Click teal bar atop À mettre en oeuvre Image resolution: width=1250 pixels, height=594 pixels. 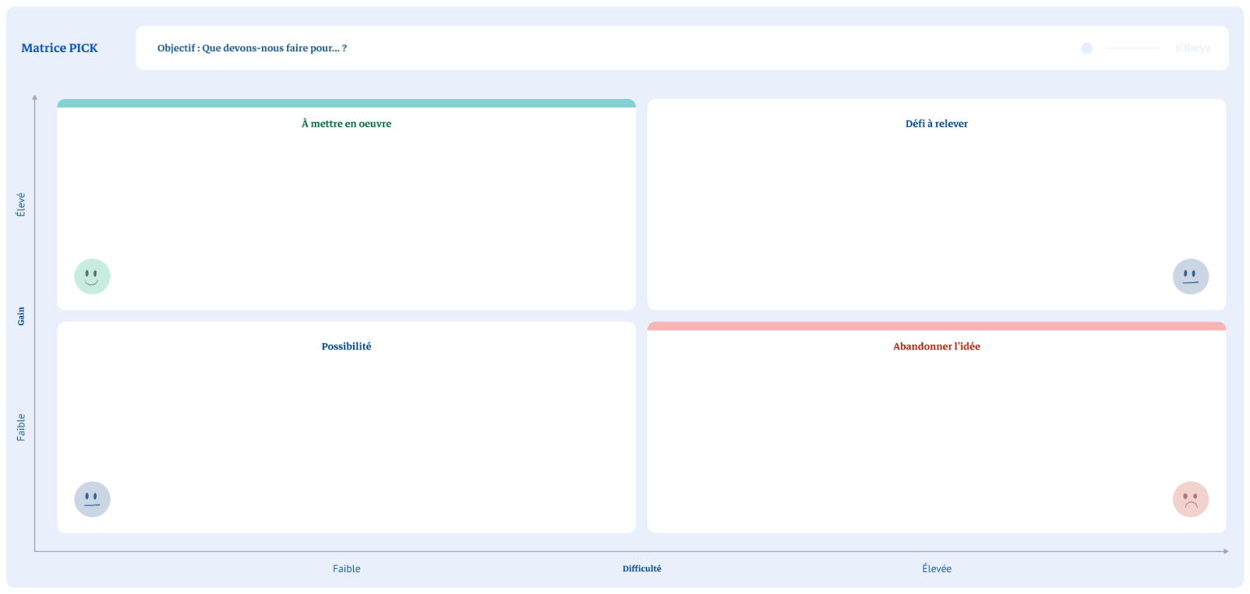coord(347,103)
